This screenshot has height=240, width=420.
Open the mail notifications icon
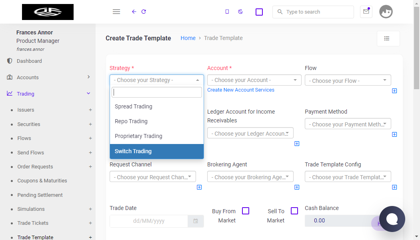(x=366, y=12)
